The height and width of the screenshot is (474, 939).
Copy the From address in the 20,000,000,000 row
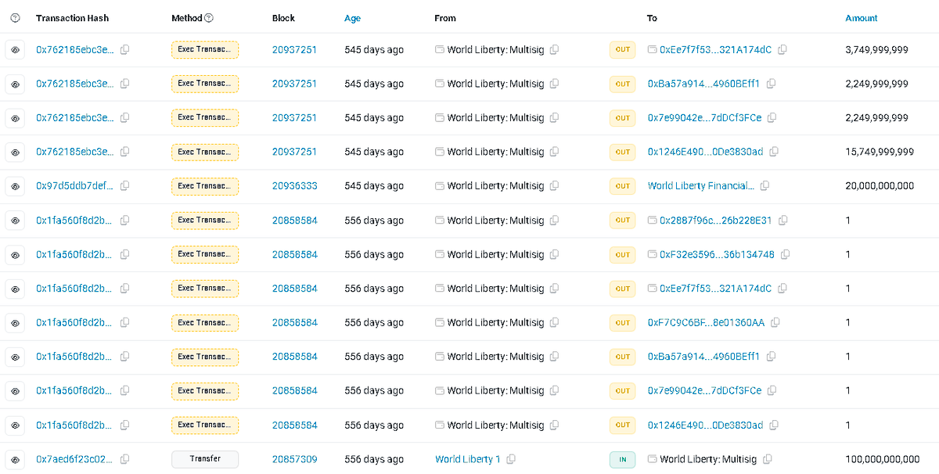(555, 186)
